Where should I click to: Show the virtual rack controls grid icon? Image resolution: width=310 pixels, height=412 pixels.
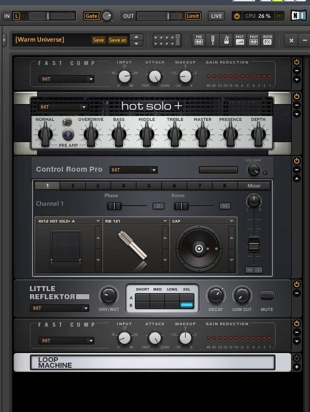(x=167, y=40)
